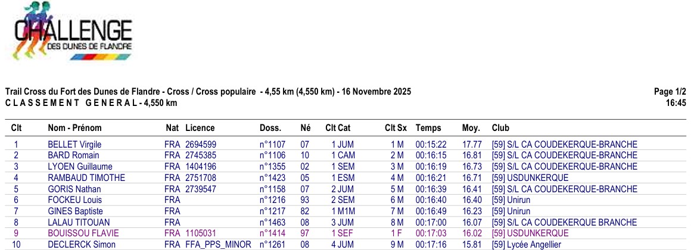
Task: Click the time 00:16:39
Action: tap(431, 189)
